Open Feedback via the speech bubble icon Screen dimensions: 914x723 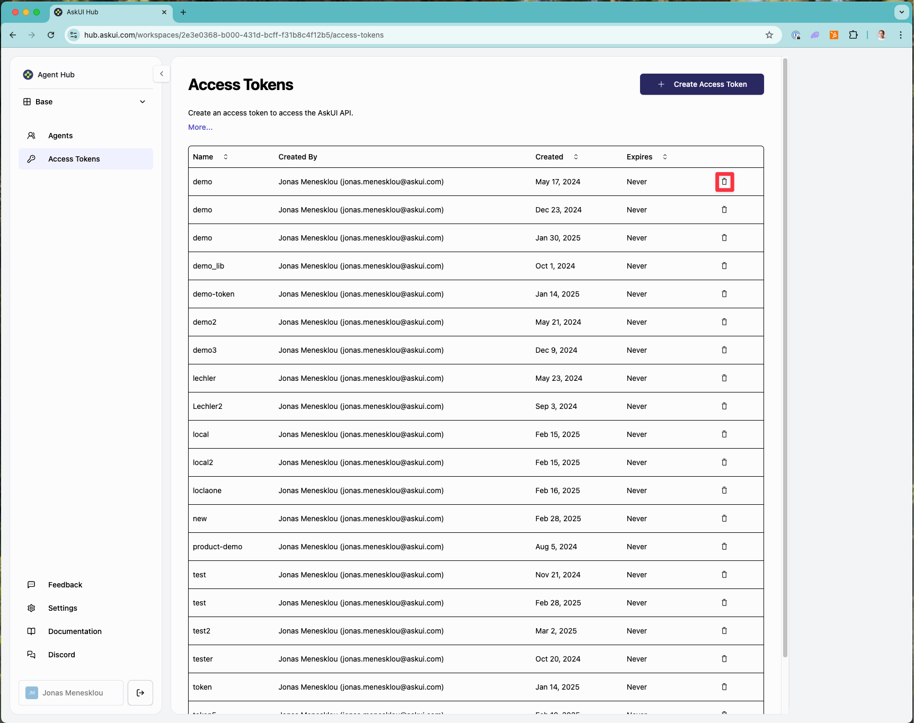tap(31, 585)
